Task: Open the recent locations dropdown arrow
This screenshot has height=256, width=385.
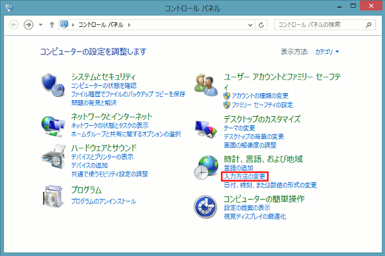Action: (40, 25)
